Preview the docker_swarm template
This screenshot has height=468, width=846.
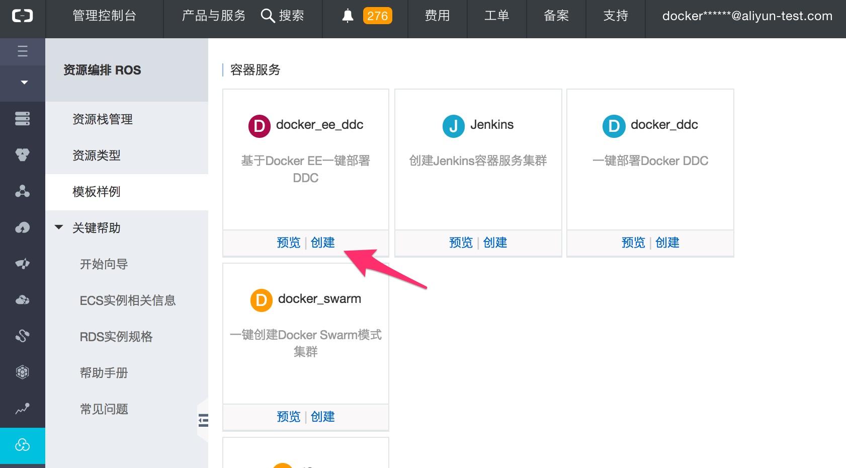coord(289,417)
